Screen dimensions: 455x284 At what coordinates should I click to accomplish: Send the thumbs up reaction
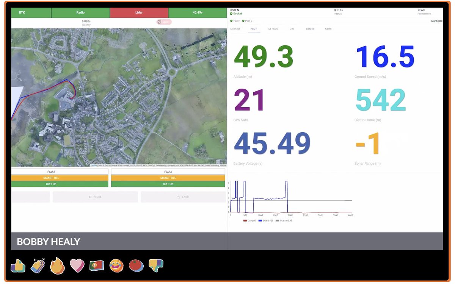point(18,266)
